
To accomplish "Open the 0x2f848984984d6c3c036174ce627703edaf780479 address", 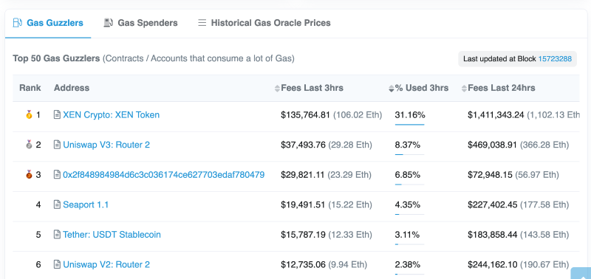I will pyautogui.click(x=163, y=175).
